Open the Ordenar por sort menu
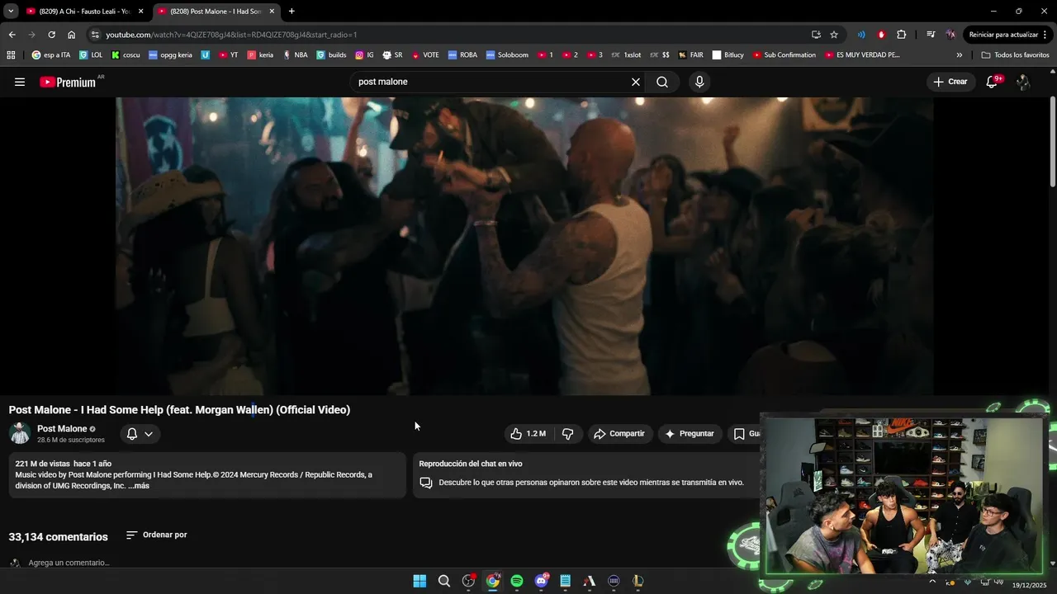The height and width of the screenshot is (594, 1057). pyautogui.click(x=157, y=535)
